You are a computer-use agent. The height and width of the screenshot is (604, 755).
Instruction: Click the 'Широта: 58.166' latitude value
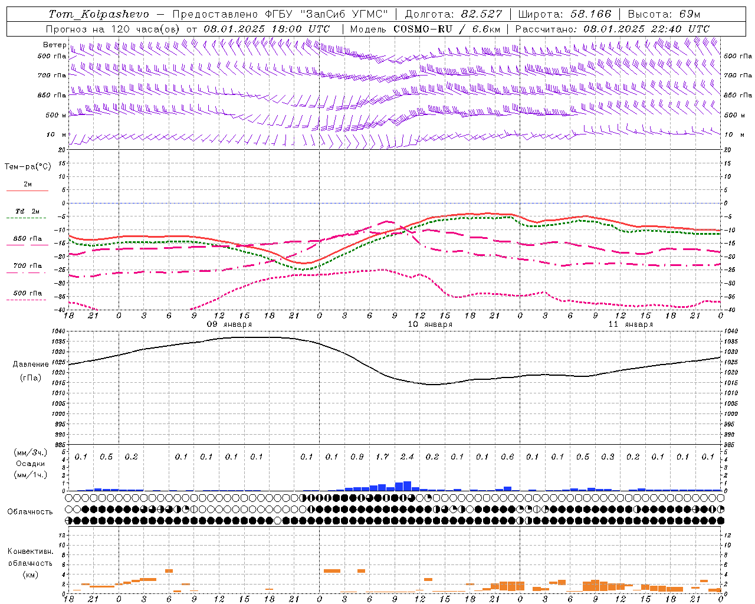565,14
